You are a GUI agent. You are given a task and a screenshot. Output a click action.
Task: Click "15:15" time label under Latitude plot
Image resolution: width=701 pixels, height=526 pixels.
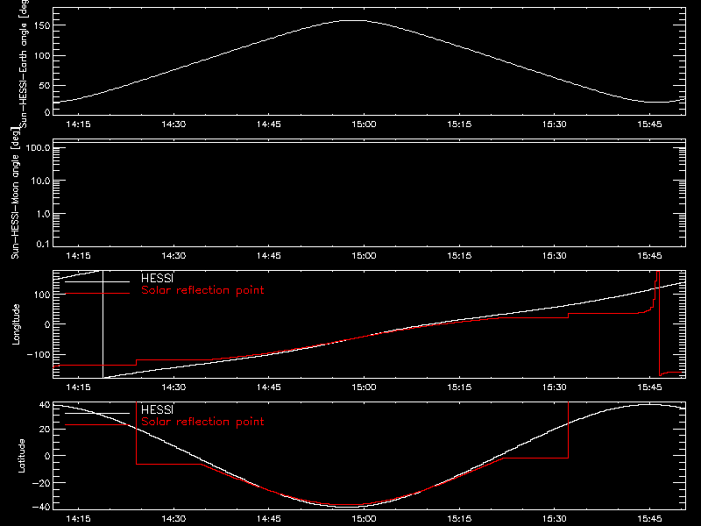pyautogui.click(x=459, y=519)
